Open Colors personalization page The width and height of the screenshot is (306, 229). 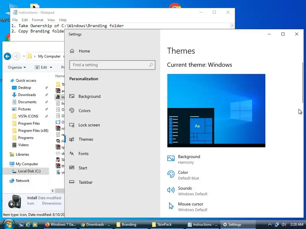pyautogui.click(x=80, y=111)
